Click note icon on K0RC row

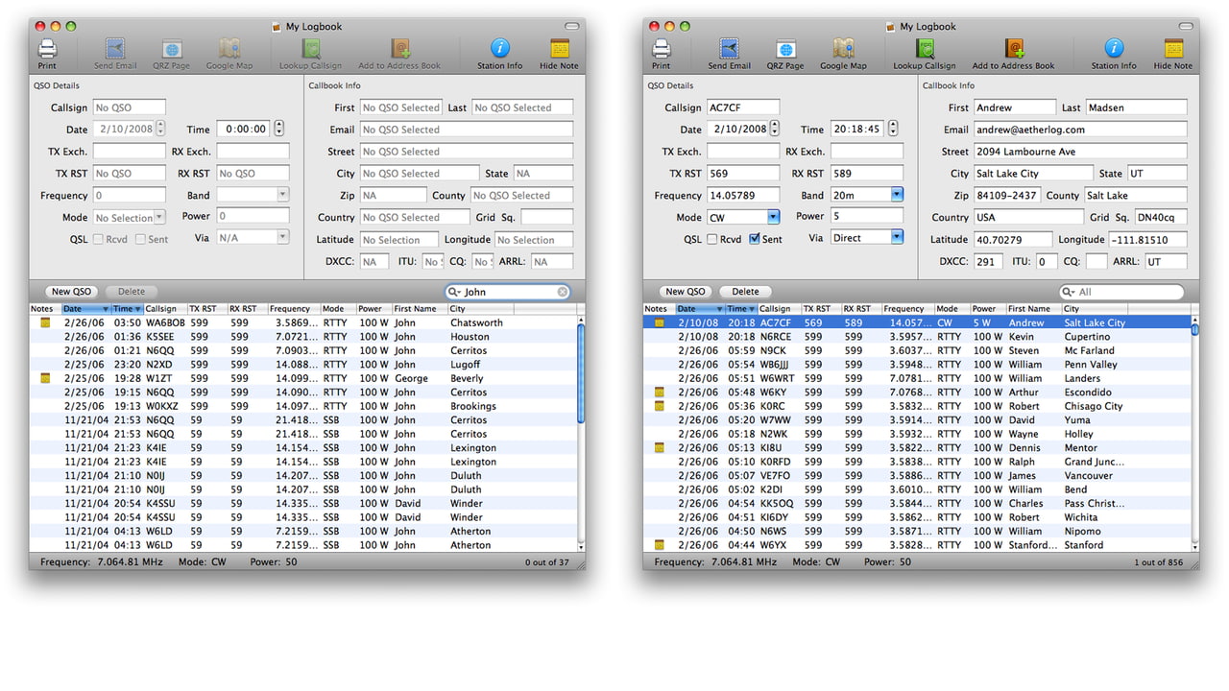click(x=659, y=407)
